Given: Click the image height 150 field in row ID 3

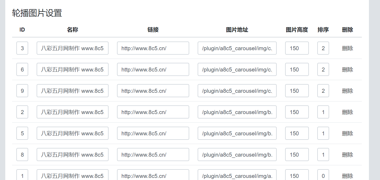Looking at the screenshot, I should tap(297, 48).
